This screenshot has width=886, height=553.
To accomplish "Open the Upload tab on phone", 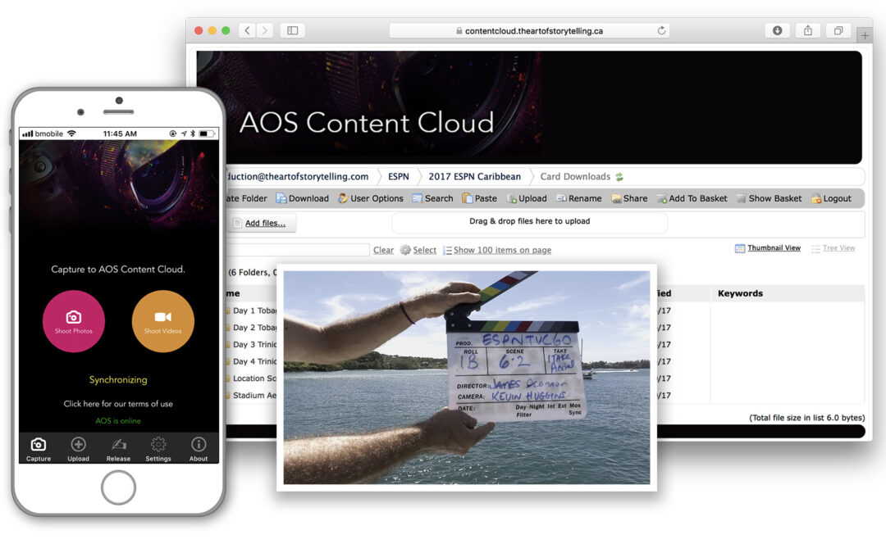I will click(79, 449).
